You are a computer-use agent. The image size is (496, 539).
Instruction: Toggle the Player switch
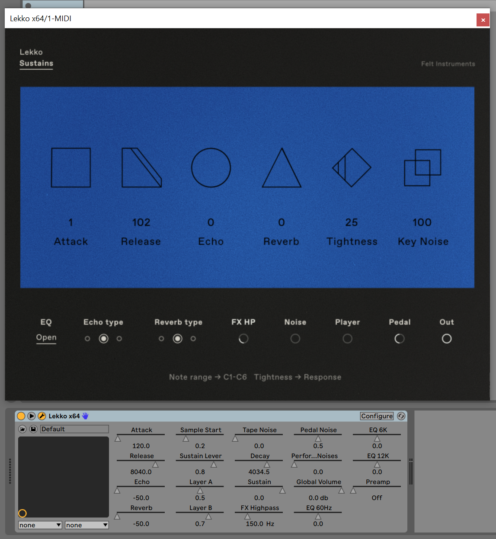click(x=348, y=339)
